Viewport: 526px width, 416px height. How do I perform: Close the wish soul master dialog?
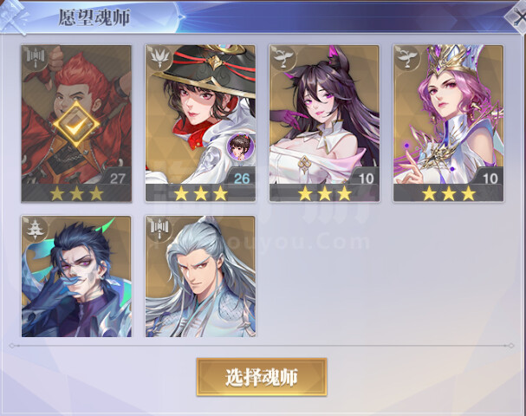coord(518,16)
